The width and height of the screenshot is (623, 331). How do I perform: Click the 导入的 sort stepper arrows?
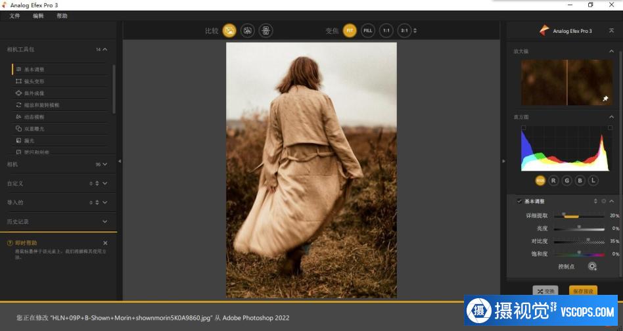[x=97, y=202]
